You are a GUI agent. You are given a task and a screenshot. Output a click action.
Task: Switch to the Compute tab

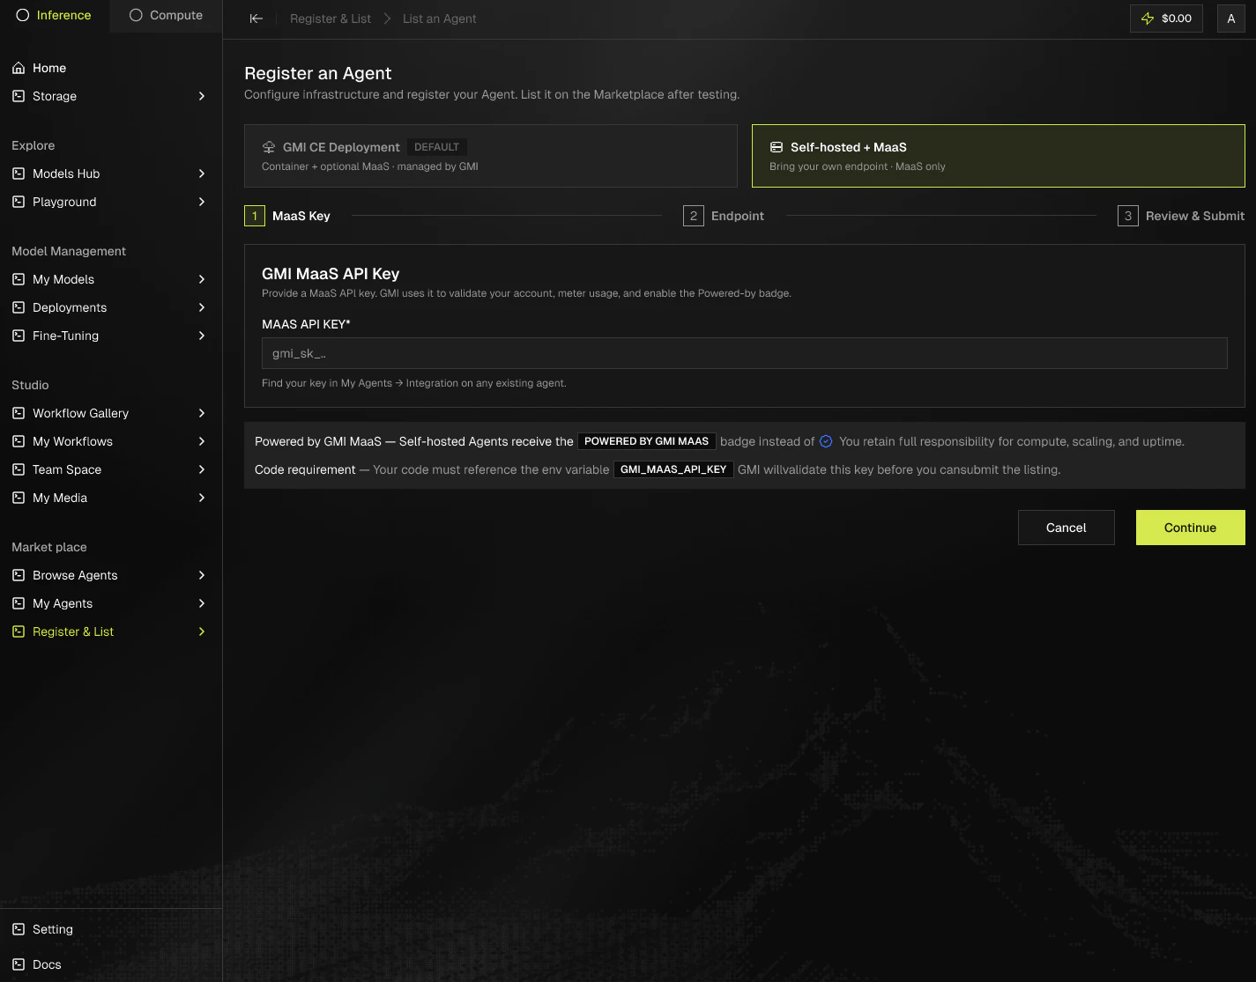tap(166, 16)
